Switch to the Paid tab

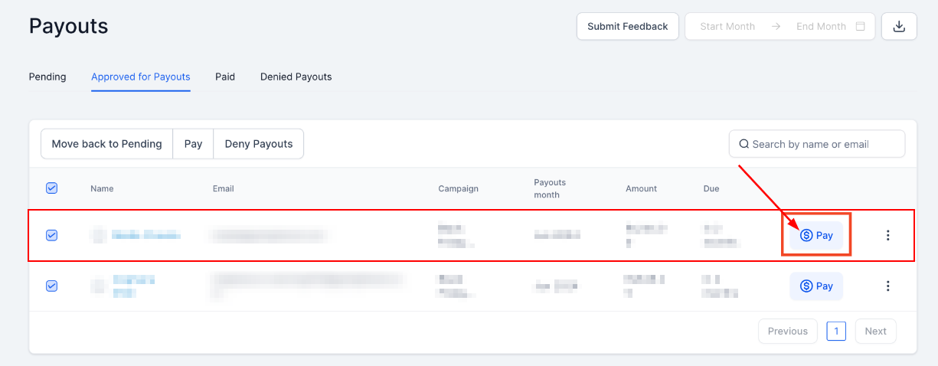[225, 77]
